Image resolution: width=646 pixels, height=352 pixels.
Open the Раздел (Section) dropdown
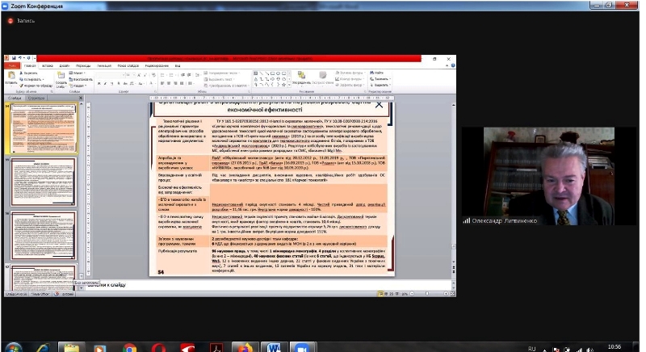pos(78,86)
